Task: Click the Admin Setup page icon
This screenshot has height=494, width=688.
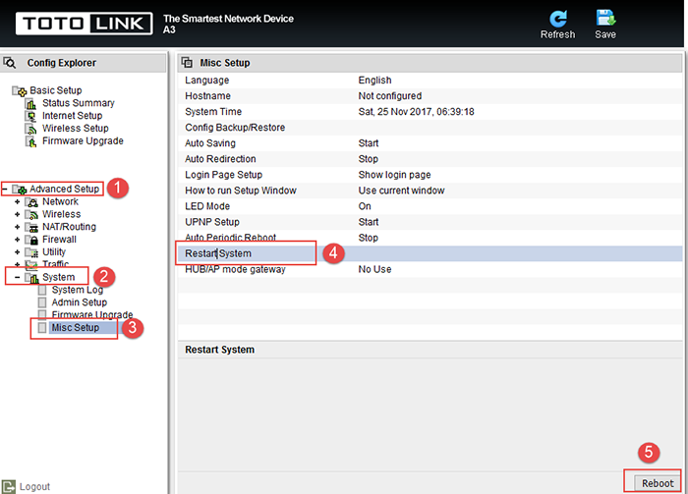Action: pos(42,302)
